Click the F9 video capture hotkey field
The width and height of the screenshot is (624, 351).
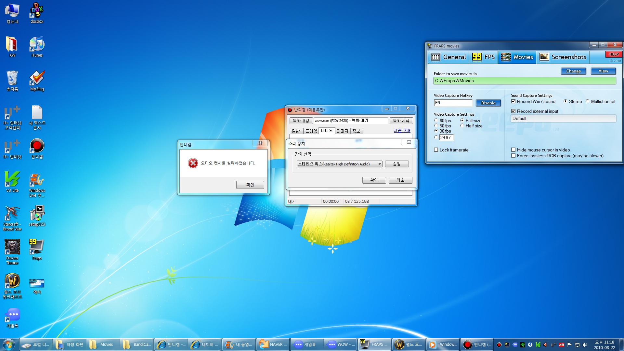tap(453, 103)
